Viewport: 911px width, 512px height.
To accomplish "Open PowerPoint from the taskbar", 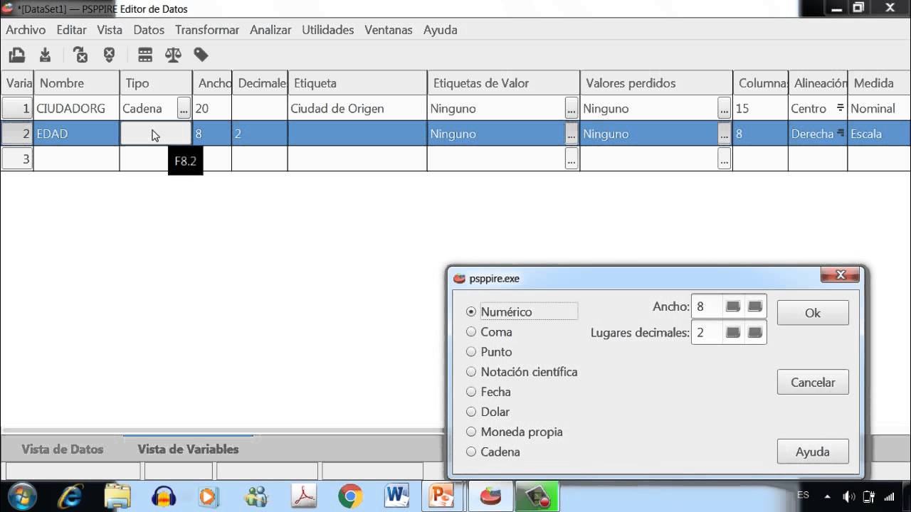I will (x=443, y=496).
